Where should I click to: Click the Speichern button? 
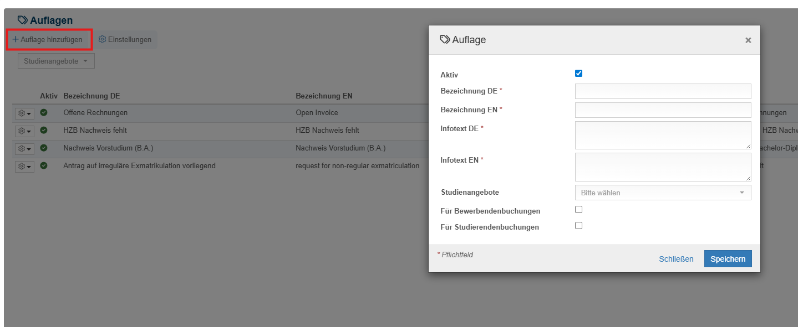[x=728, y=258]
